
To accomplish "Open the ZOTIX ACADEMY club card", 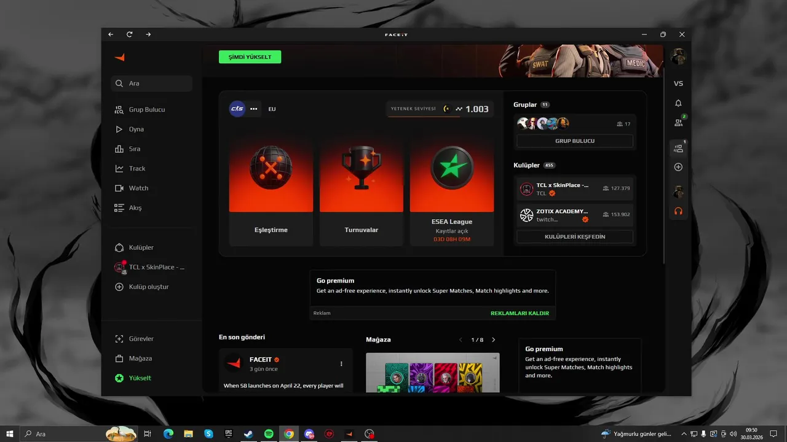I will 575,215.
